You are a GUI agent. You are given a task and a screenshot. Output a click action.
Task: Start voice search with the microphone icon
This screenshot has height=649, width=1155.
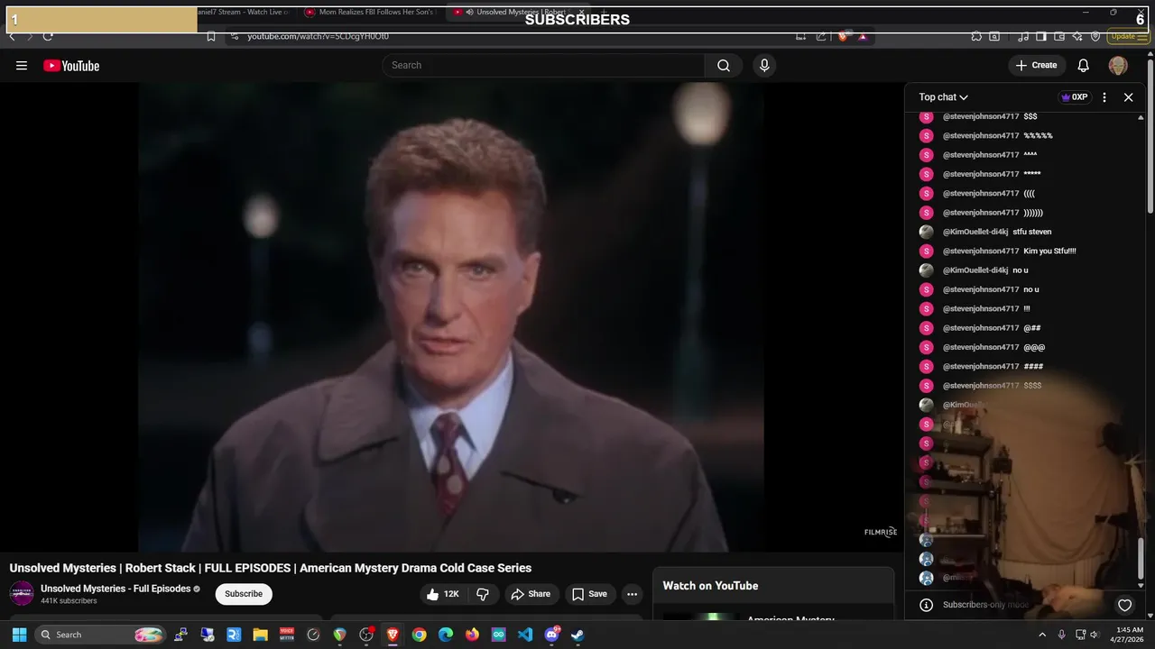point(764,65)
